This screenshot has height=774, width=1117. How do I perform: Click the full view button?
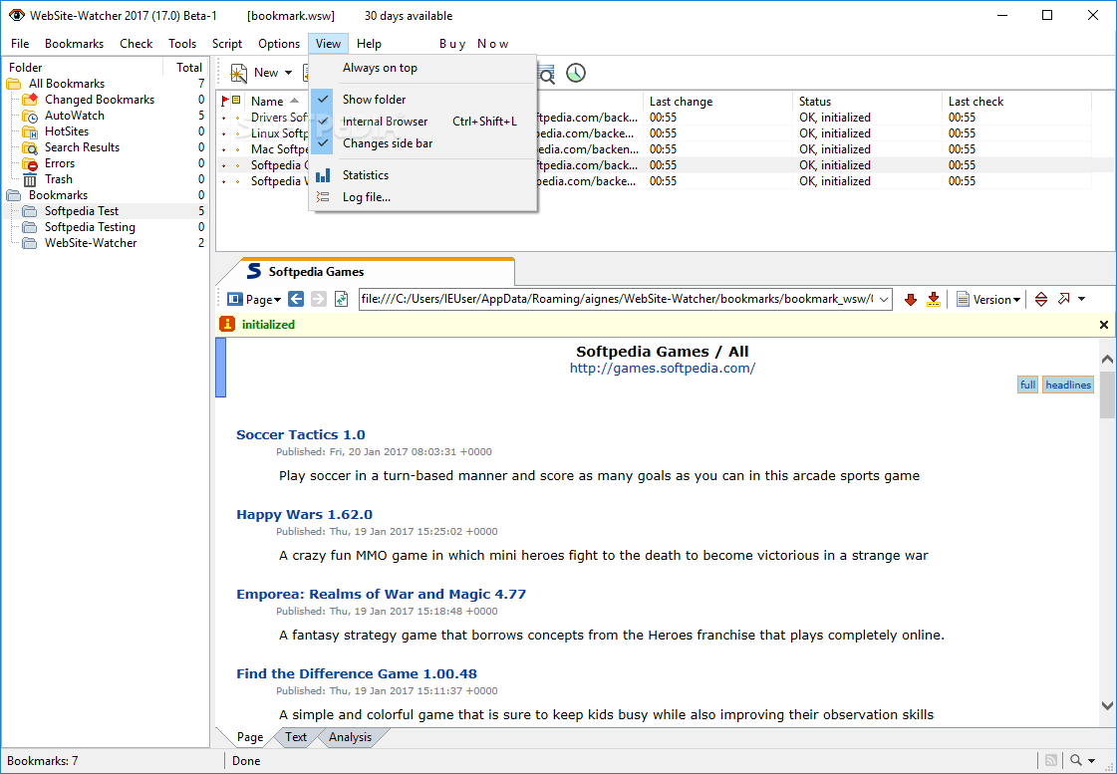point(1027,385)
